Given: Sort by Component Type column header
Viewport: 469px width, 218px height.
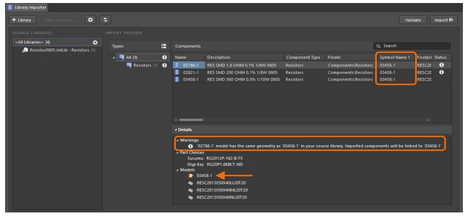Looking at the screenshot, I should tap(304, 57).
